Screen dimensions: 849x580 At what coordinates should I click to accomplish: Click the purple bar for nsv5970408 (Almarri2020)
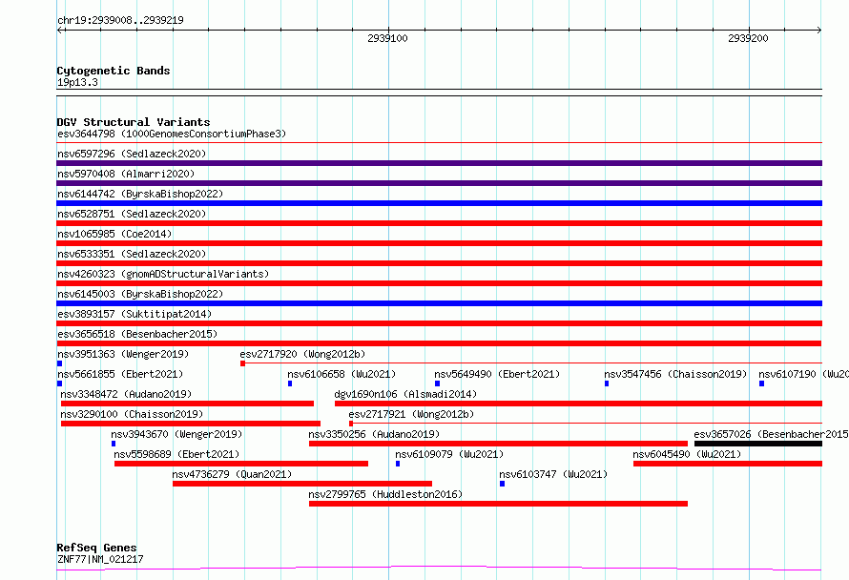pos(439,183)
